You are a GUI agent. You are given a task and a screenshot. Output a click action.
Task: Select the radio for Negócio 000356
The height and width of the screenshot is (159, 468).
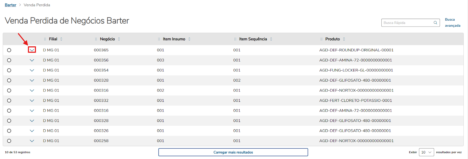click(9, 60)
